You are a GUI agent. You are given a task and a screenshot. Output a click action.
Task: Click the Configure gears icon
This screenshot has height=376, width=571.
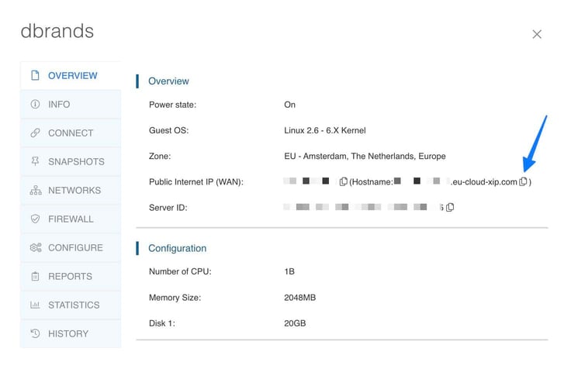pyautogui.click(x=36, y=247)
